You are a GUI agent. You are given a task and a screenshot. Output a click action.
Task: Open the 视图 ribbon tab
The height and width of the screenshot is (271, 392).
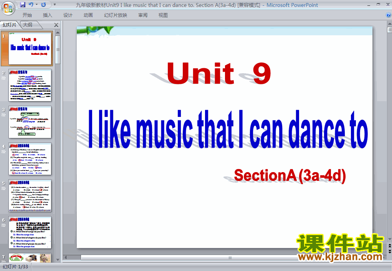[x=163, y=15]
